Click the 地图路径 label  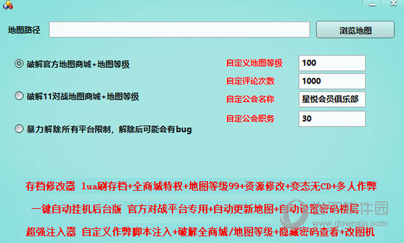point(24,30)
